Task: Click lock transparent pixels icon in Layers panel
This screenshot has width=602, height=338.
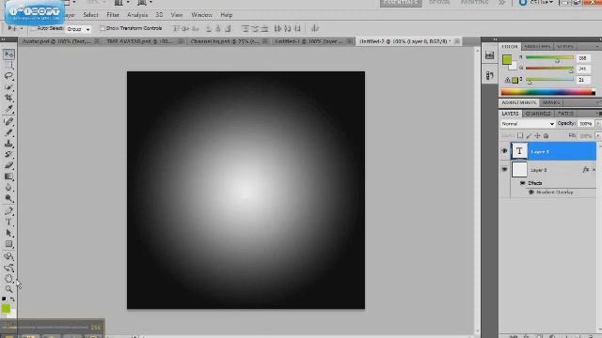Action: [520, 135]
